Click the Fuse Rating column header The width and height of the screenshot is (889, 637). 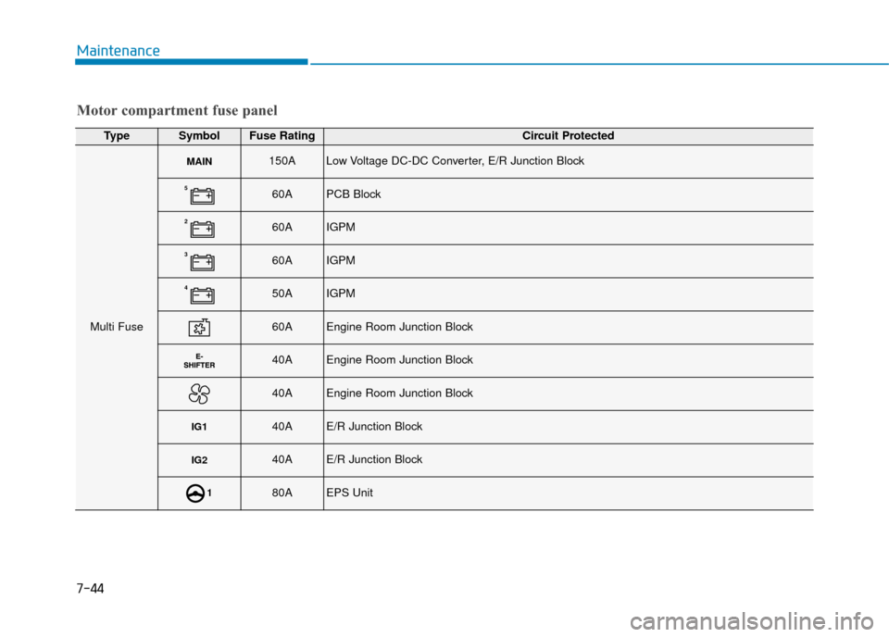point(282,136)
